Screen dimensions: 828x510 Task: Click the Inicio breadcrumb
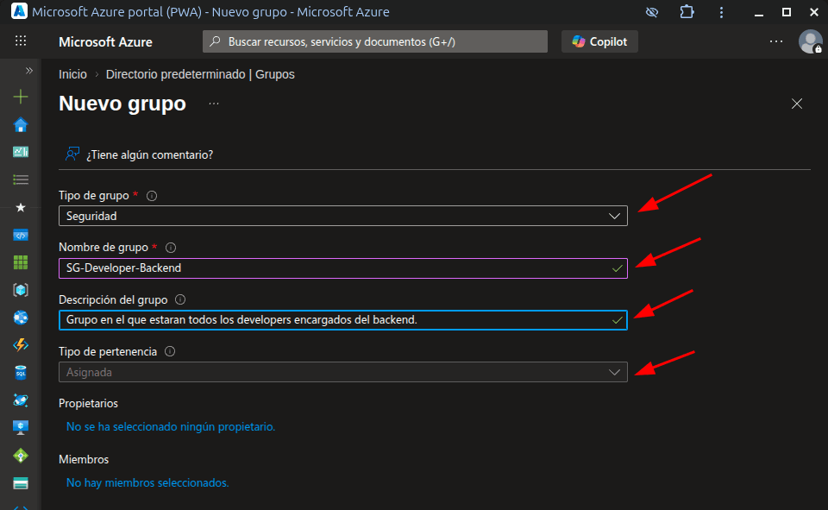point(72,74)
